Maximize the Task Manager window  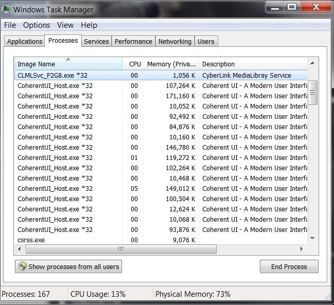(x=292, y=7)
